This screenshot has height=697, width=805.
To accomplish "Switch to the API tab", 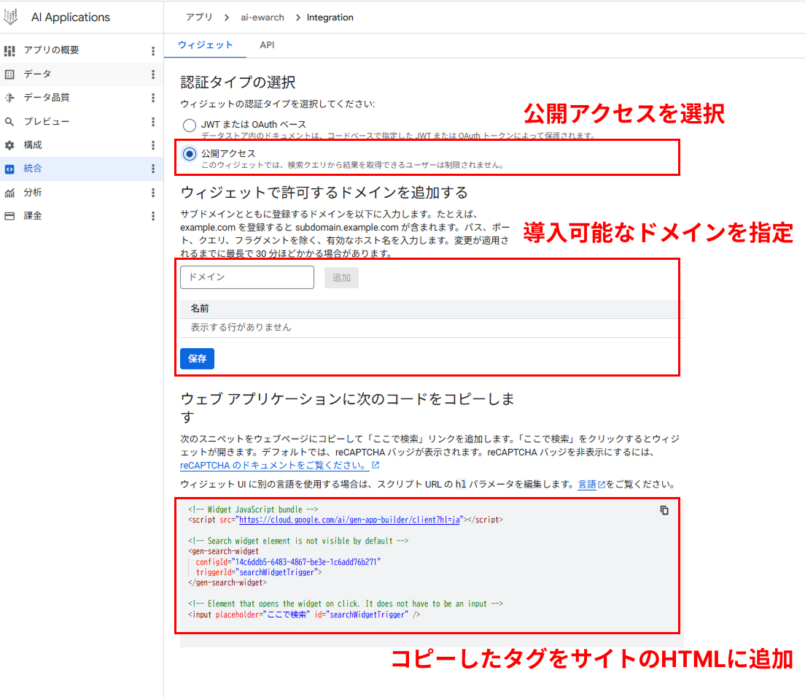I will pos(267,45).
